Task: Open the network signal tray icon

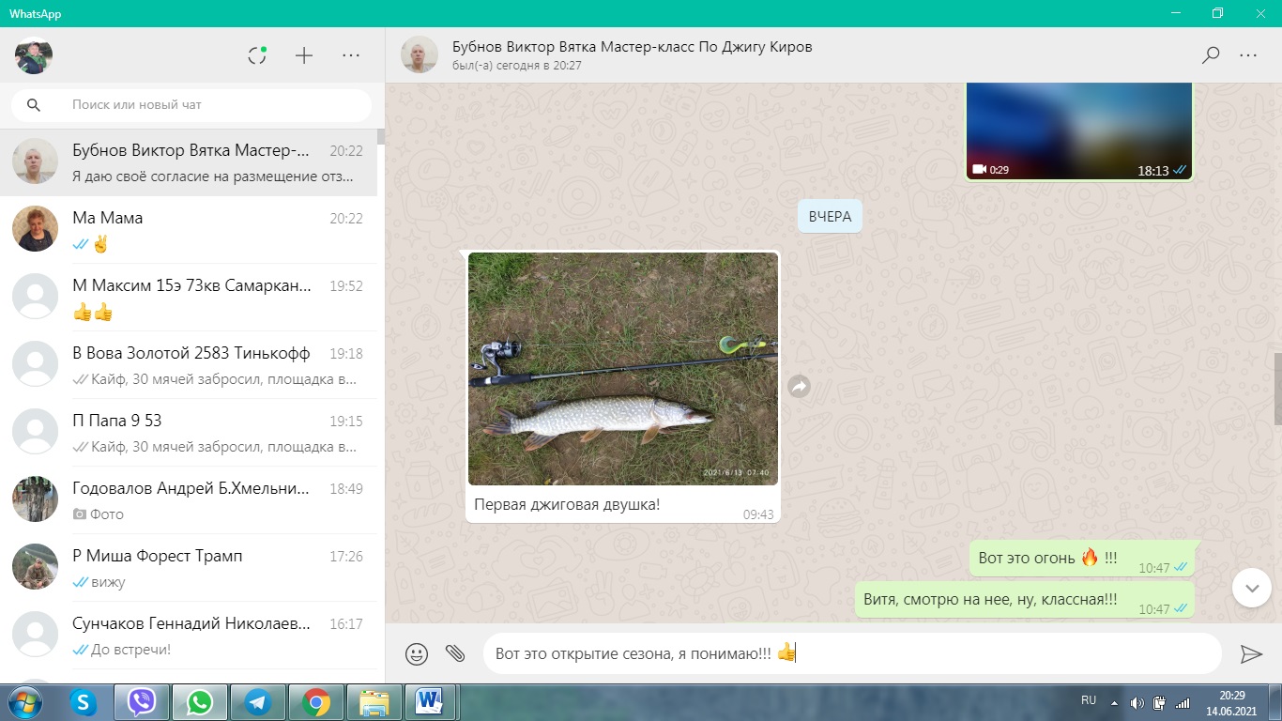Action: coord(1183,702)
